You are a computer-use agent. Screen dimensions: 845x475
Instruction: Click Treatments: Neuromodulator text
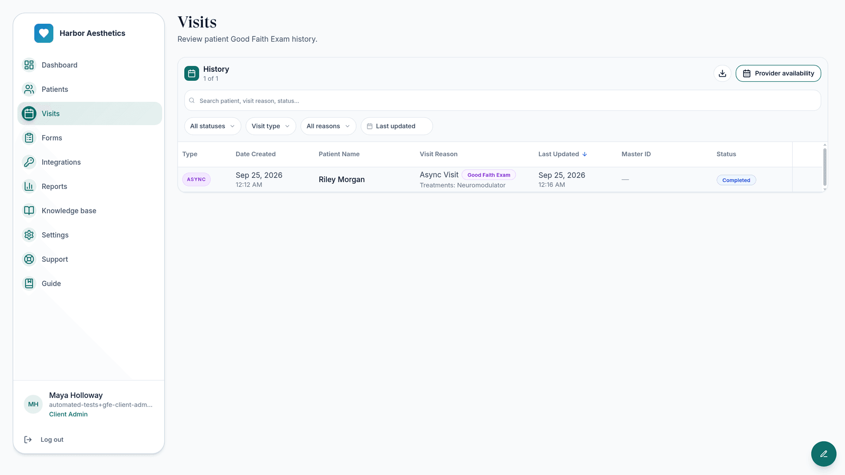pyautogui.click(x=463, y=185)
